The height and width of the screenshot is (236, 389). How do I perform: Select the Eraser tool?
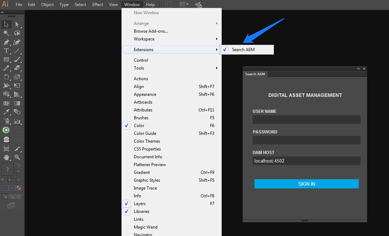coord(17,68)
